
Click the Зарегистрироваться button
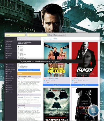[60, 35]
